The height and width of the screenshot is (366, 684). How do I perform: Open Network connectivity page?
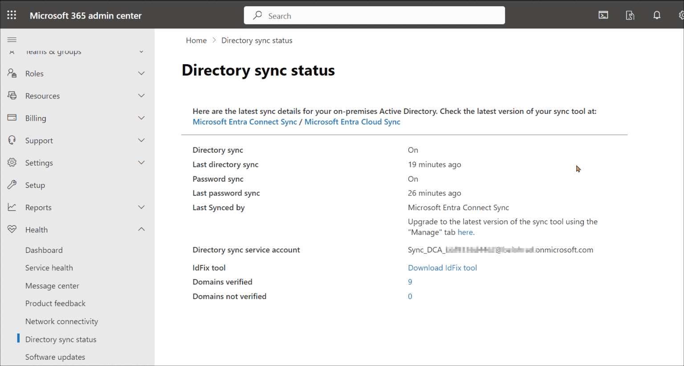61,321
